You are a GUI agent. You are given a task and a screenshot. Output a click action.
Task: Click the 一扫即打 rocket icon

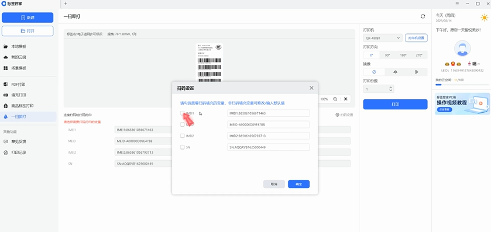click(x=6, y=117)
